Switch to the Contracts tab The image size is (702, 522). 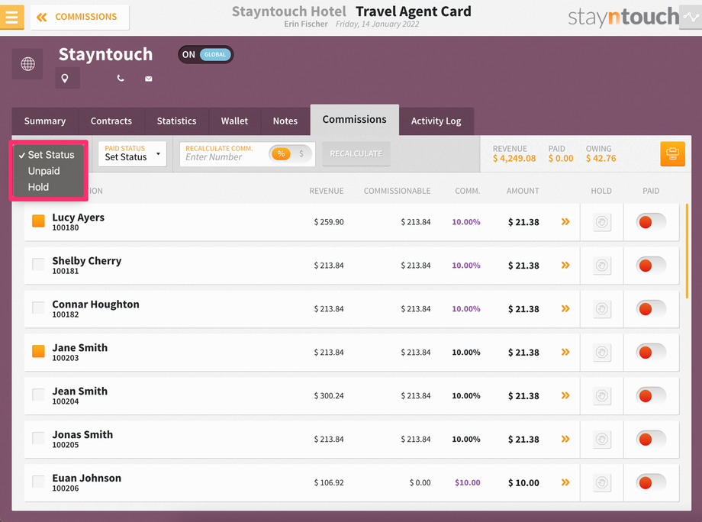[111, 121]
